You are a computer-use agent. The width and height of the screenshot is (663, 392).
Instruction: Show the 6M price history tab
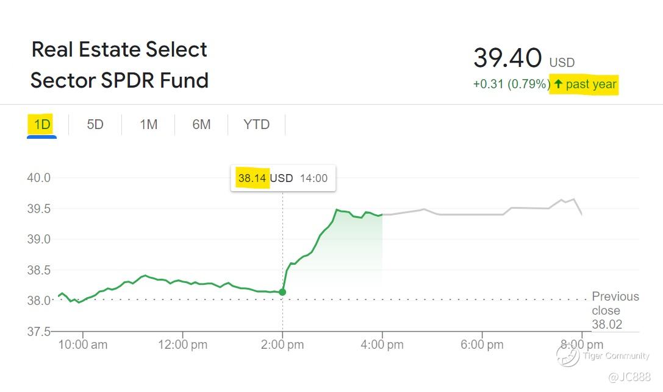[201, 125]
